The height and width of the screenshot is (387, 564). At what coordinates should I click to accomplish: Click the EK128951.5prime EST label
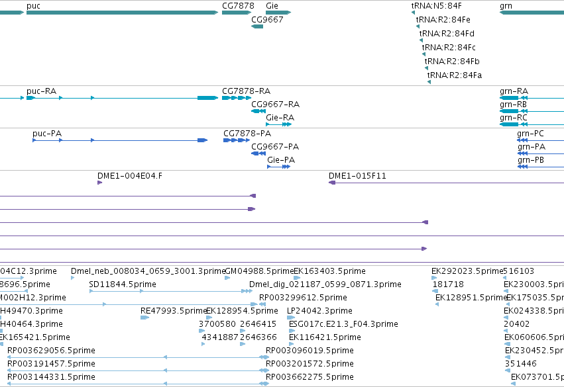click(x=471, y=298)
